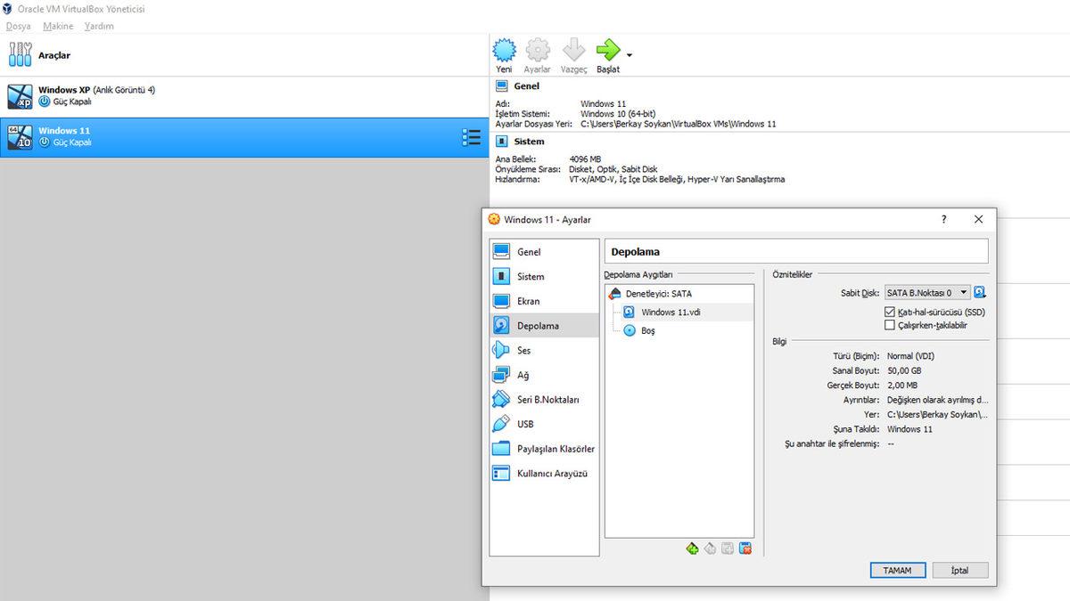Add a new controller with the green plus icon

tap(692, 548)
